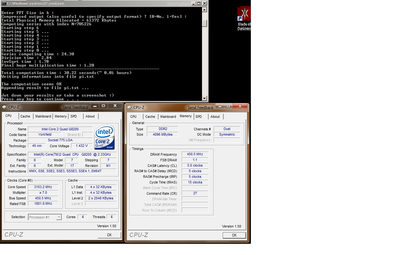Viewport: 399px width, 255px height.
Task: Click the Command Rate value 2T
Action: (x=195, y=193)
